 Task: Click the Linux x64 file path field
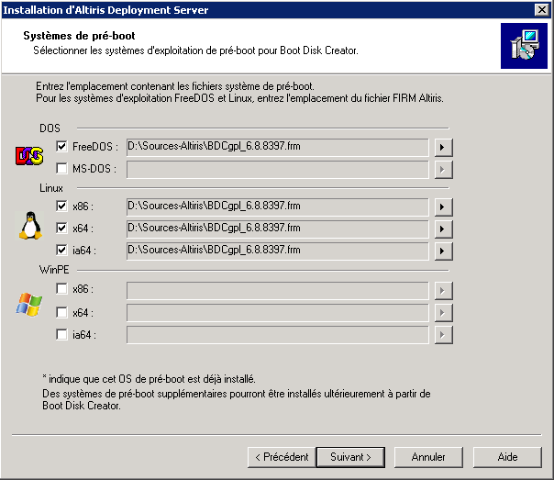276,228
